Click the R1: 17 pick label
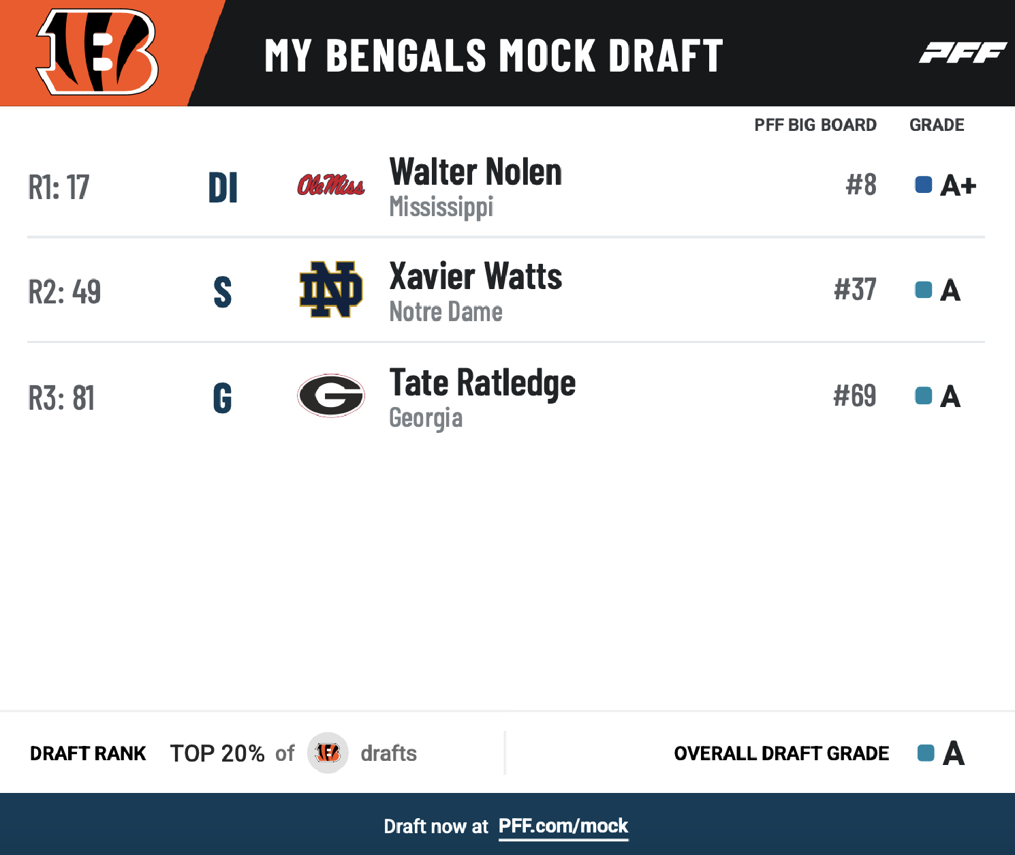1015x855 pixels. pyautogui.click(x=59, y=187)
